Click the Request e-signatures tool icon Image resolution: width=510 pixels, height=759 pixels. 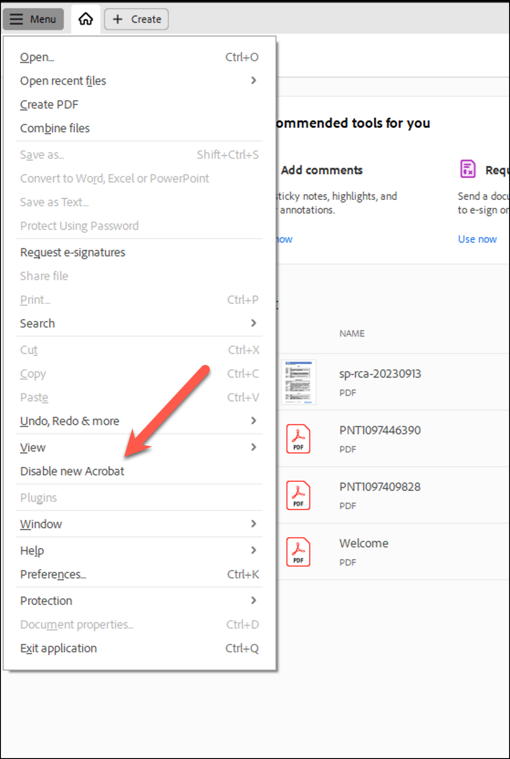pos(468,169)
